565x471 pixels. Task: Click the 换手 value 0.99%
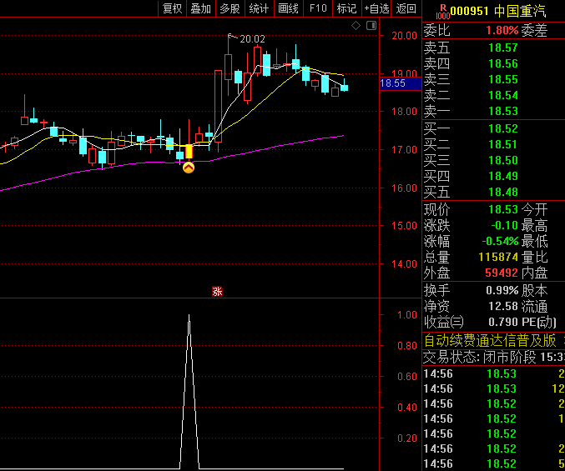pyautogui.click(x=502, y=290)
